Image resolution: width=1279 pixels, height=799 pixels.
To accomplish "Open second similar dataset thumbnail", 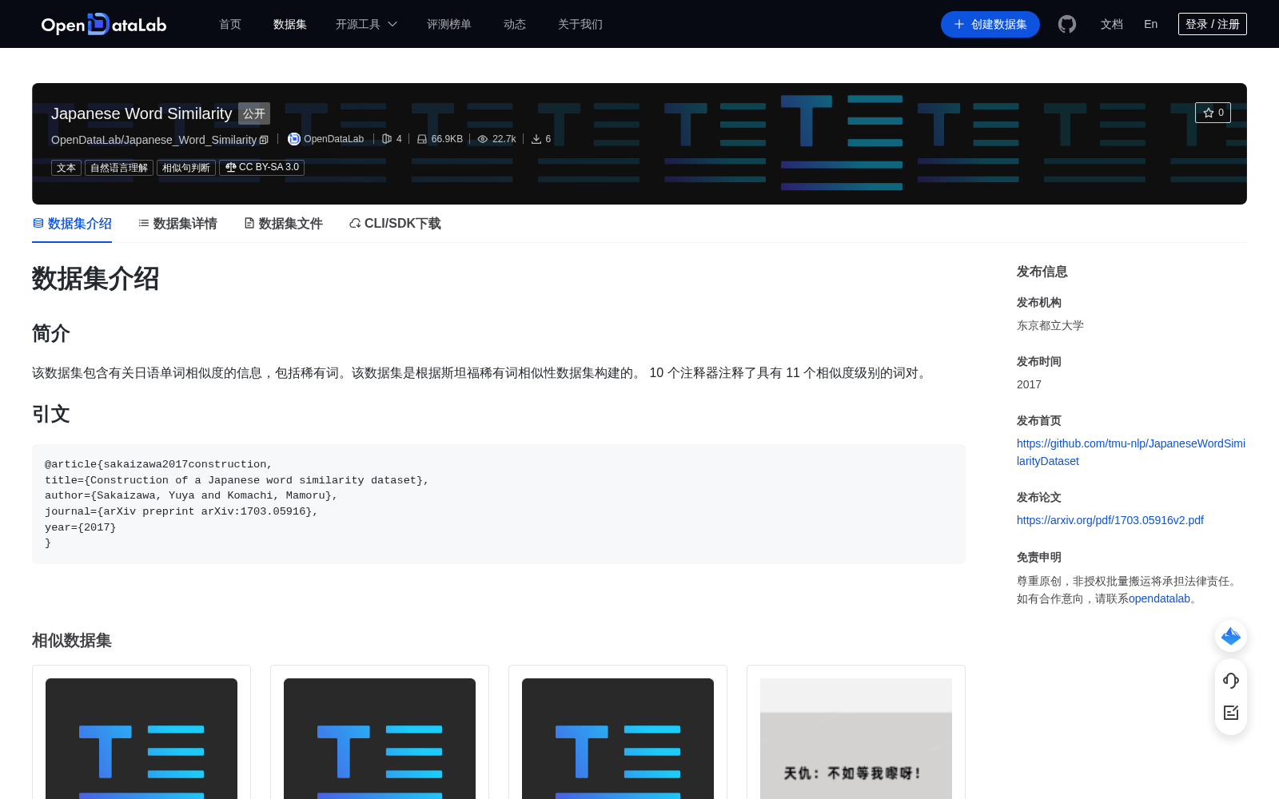I will [380, 738].
